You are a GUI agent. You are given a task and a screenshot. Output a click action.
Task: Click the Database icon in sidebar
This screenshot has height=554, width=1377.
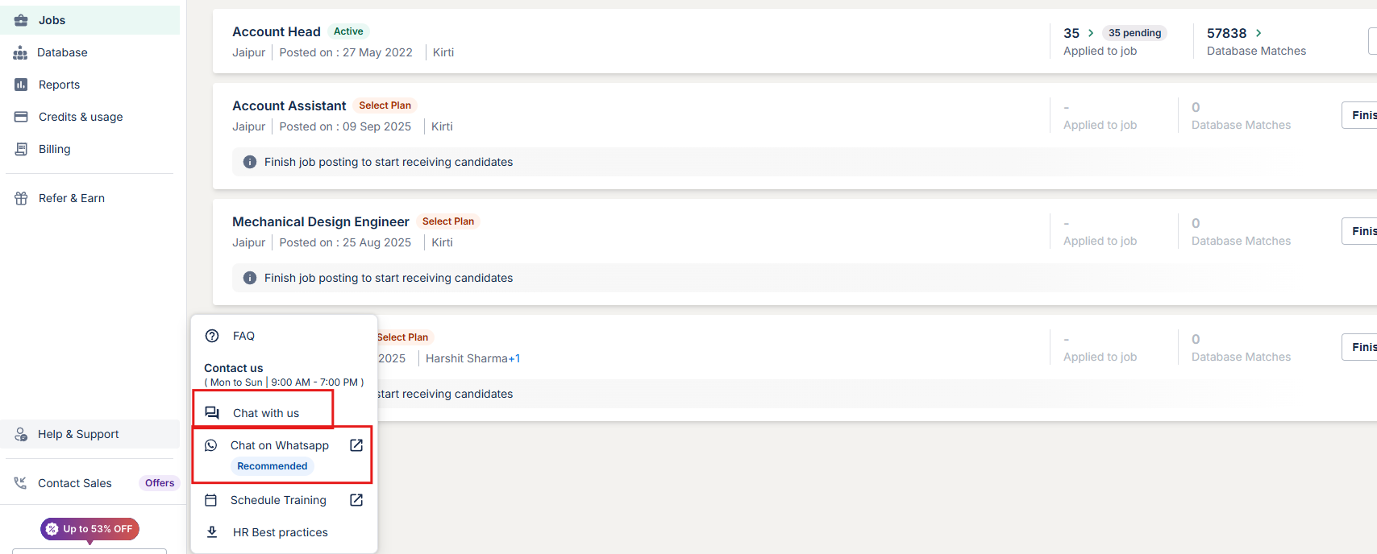click(x=20, y=52)
